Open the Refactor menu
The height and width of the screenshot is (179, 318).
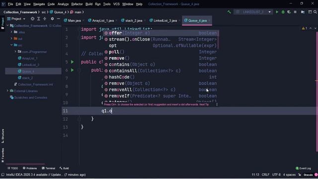pos(77,4)
